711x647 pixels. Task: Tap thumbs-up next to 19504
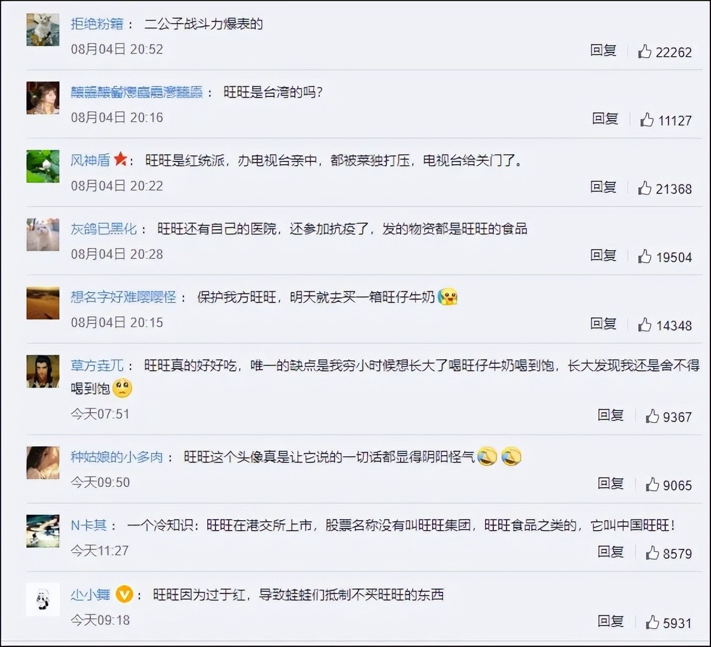[x=644, y=256]
